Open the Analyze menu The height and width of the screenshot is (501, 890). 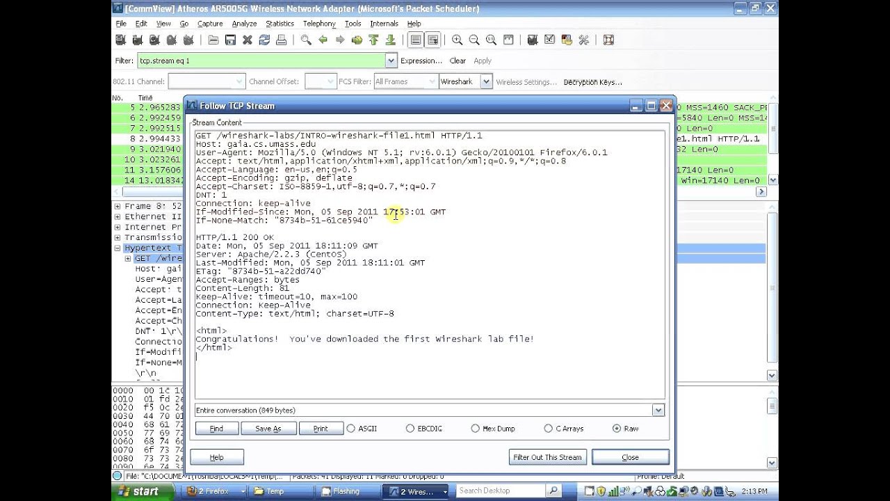pyautogui.click(x=244, y=24)
